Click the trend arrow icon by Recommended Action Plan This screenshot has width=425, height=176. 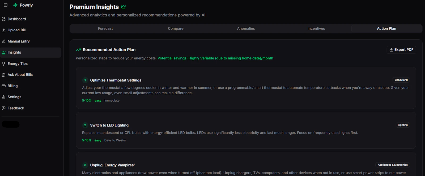pos(78,50)
